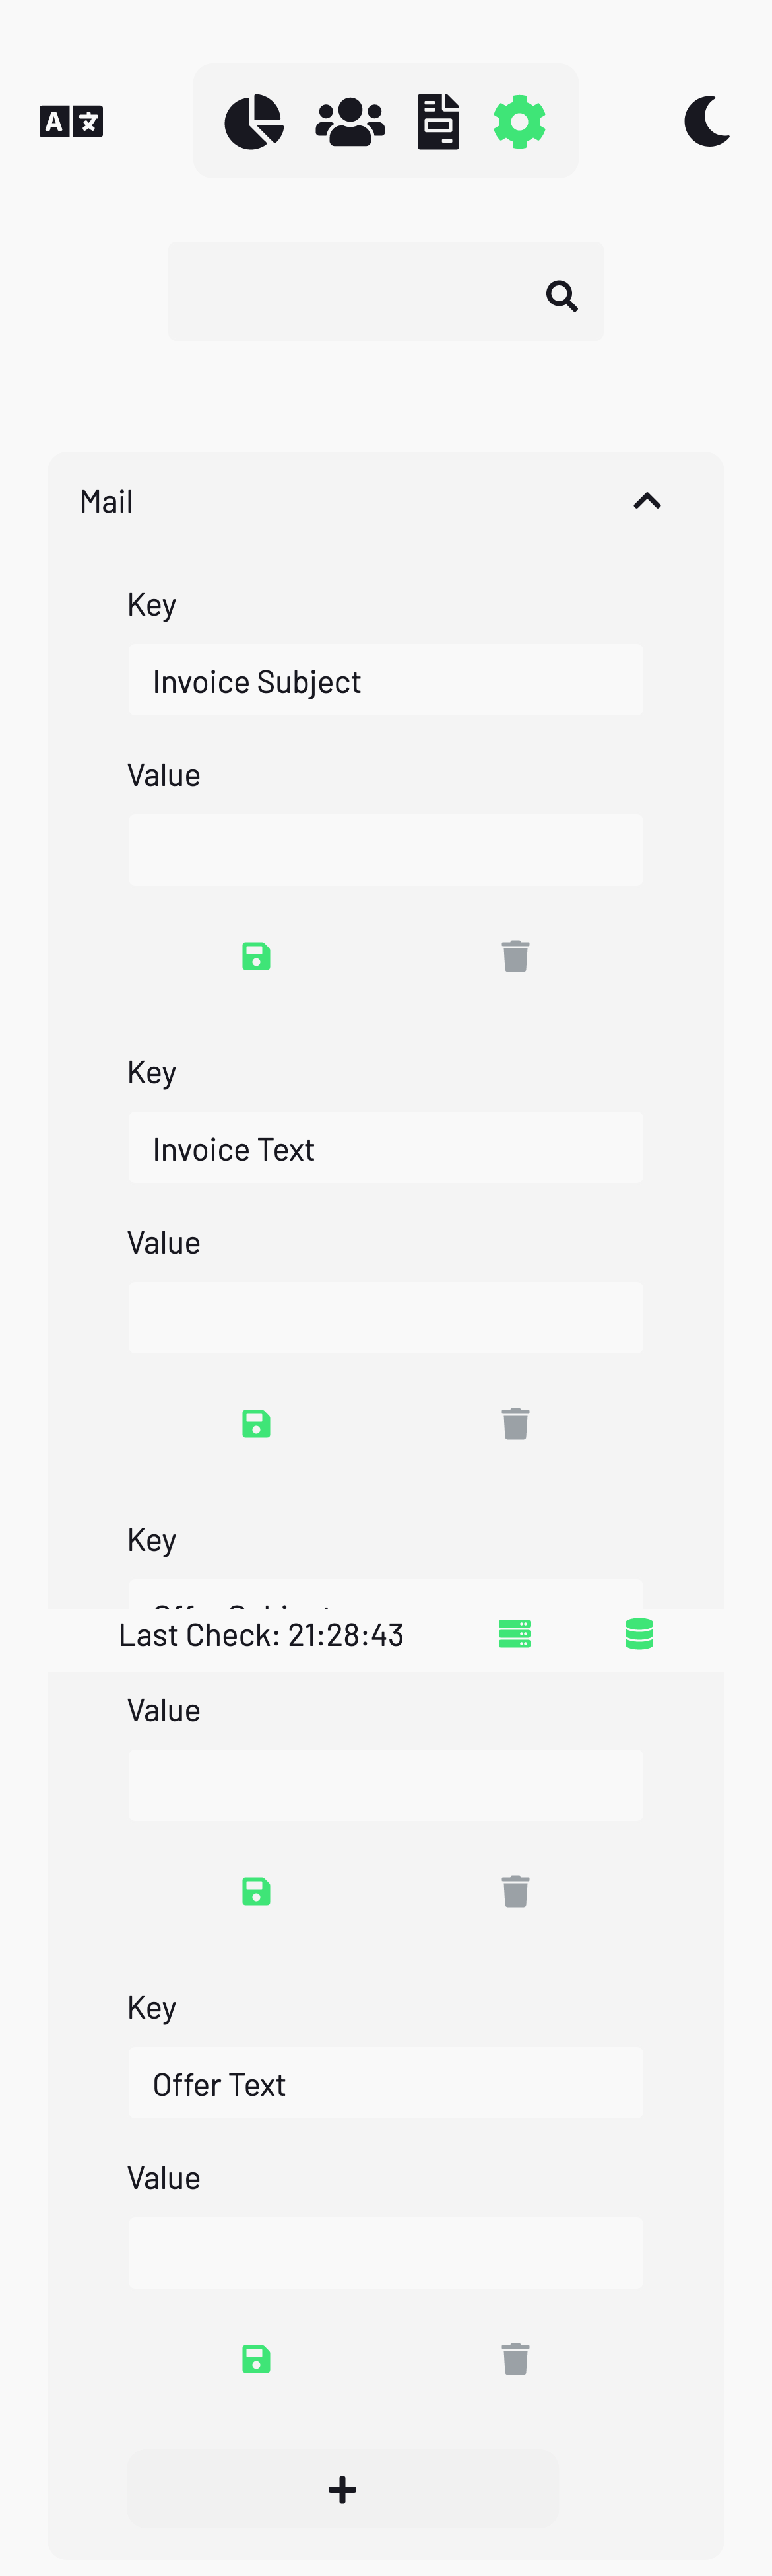Viewport: 772px width, 2576px height.
Task: Save the Invoice Subject setting
Action: click(x=257, y=956)
